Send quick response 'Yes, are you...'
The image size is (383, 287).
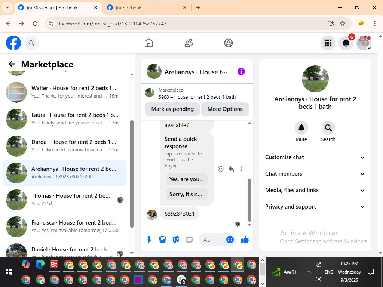tap(187, 179)
